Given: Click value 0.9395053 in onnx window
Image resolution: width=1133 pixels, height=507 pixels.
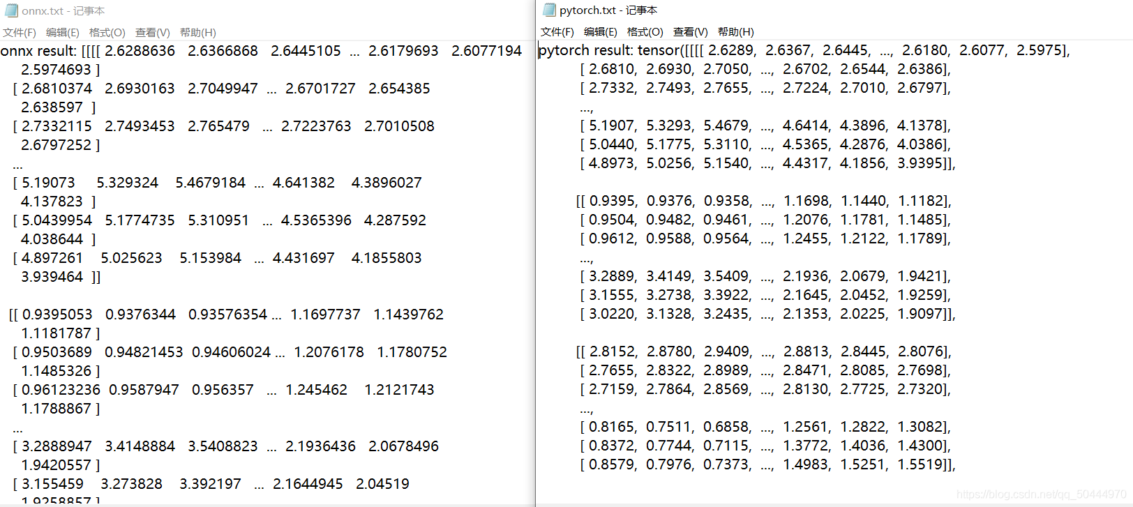Looking at the screenshot, I should point(57,315).
